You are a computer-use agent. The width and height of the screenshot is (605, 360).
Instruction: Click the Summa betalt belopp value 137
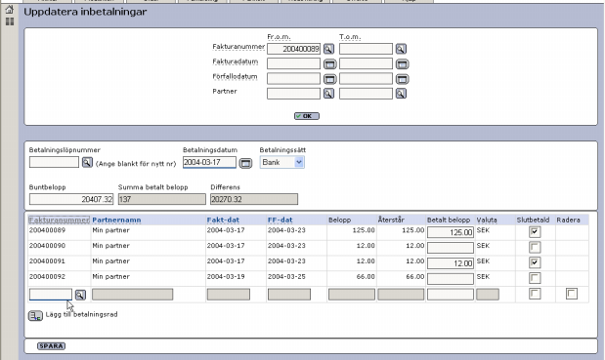coord(162,199)
